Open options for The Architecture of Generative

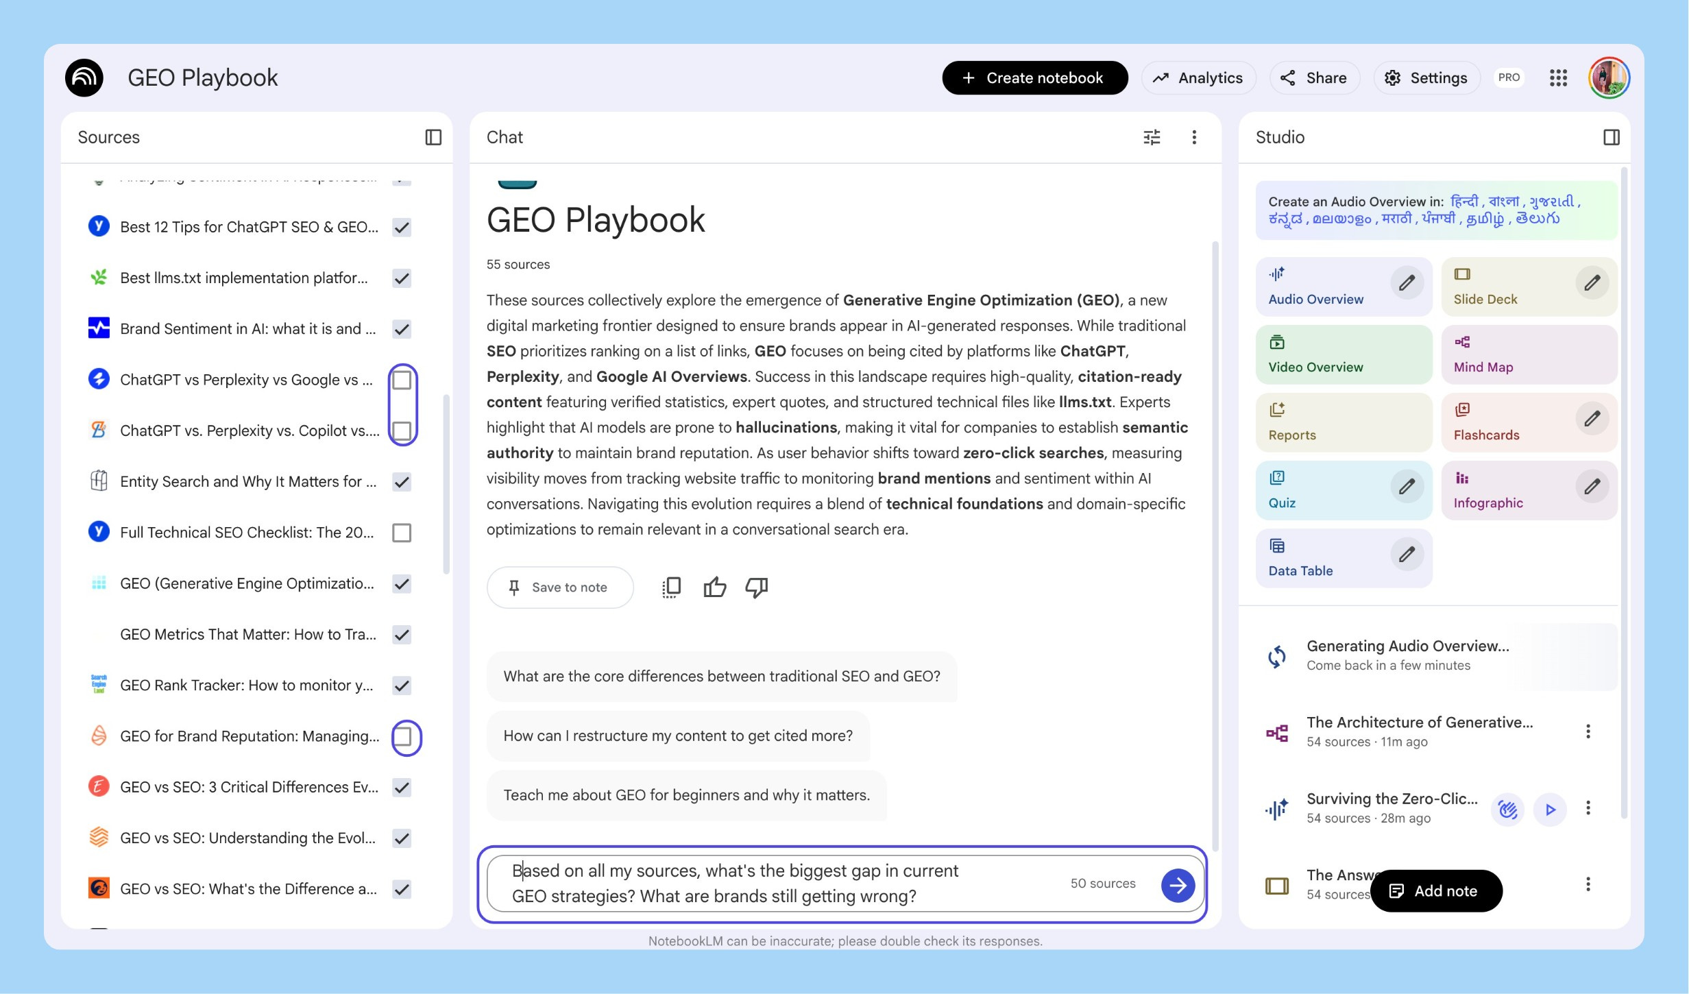click(1588, 731)
